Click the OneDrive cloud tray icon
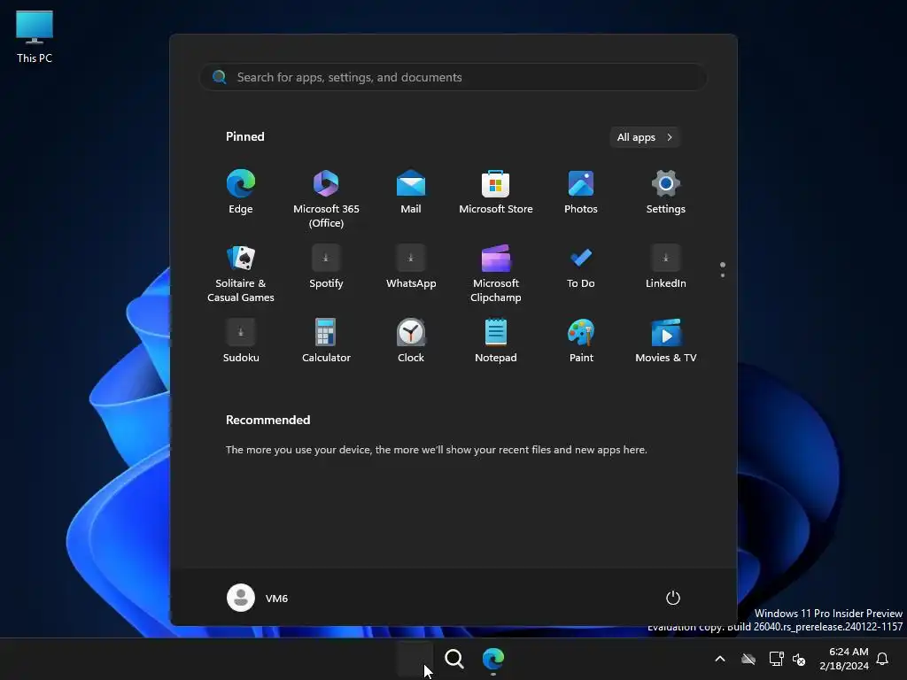 (748, 659)
